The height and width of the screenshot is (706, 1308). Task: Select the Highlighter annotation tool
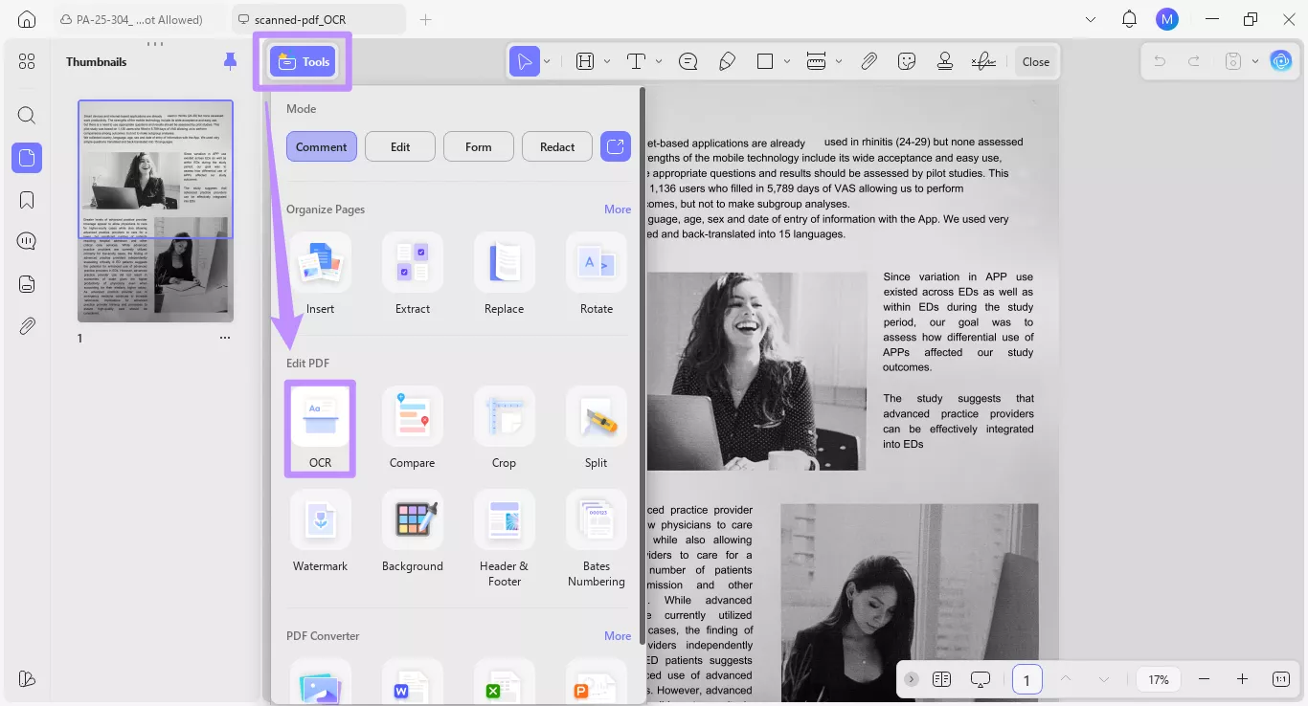727,60
